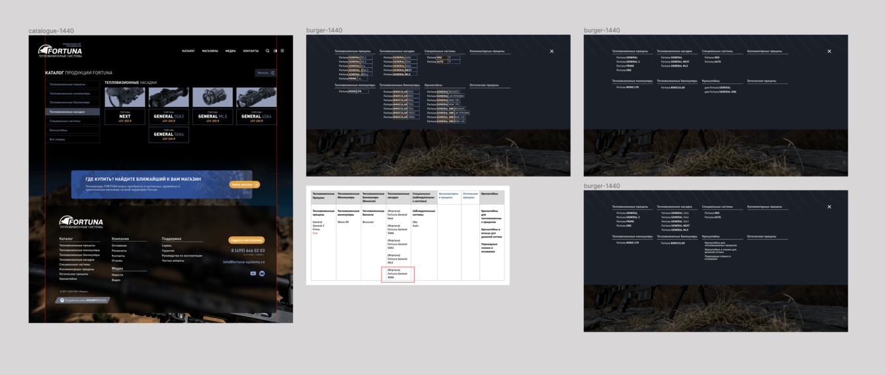Choose Специальные системы in the catalogue sidebar
Image resolution: width=886 pixels, height=375 pixels.
coord(73,121)
